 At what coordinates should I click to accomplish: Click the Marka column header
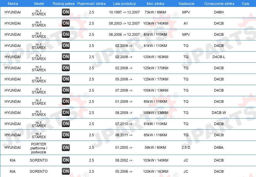[13, 4]
